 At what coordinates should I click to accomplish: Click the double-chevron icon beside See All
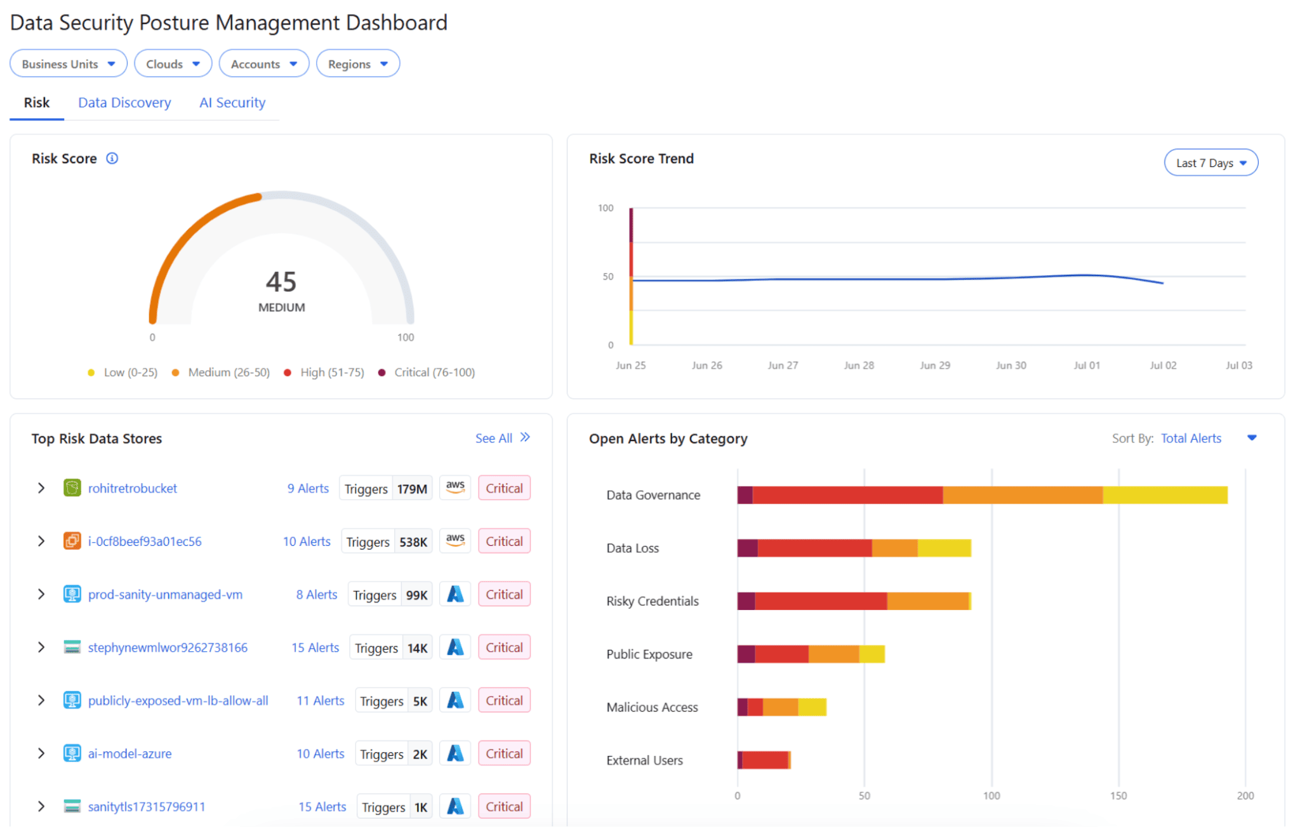click(525, 437)
